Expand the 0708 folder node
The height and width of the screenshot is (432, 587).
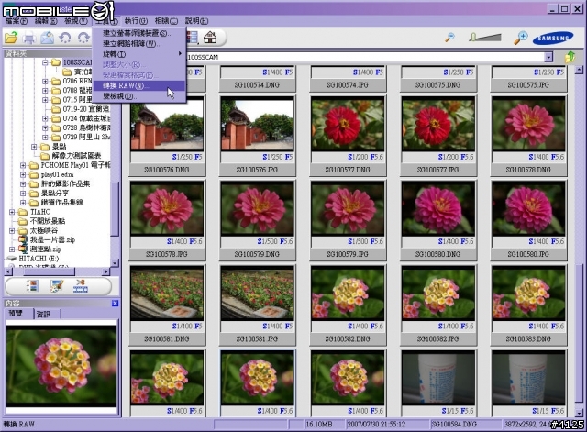pos(45,90)
